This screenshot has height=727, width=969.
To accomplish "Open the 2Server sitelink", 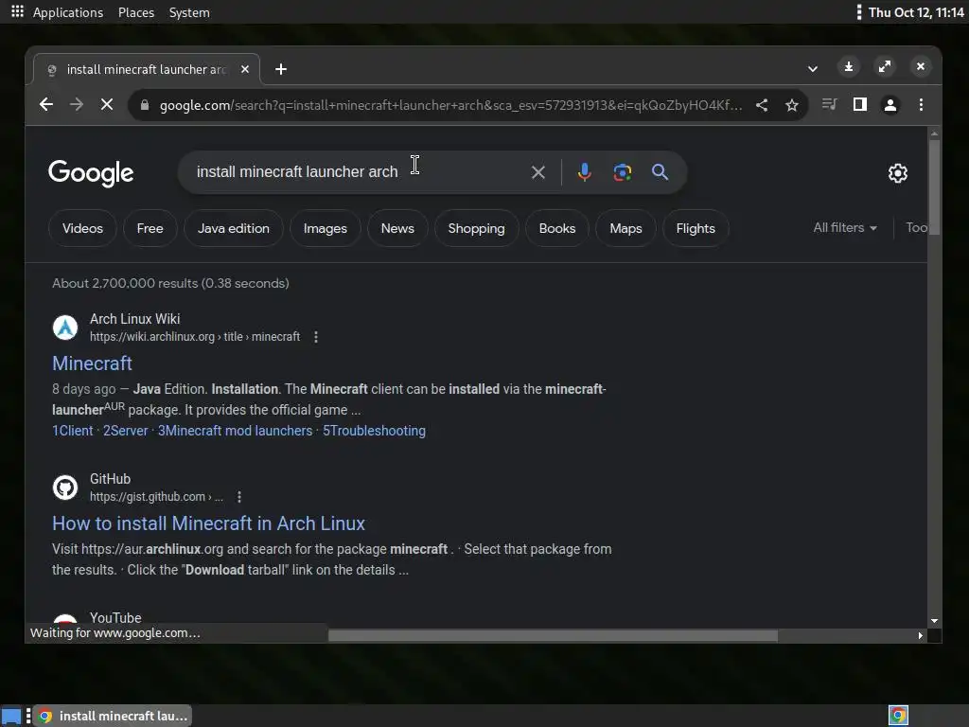I will [x=126, y=431].
